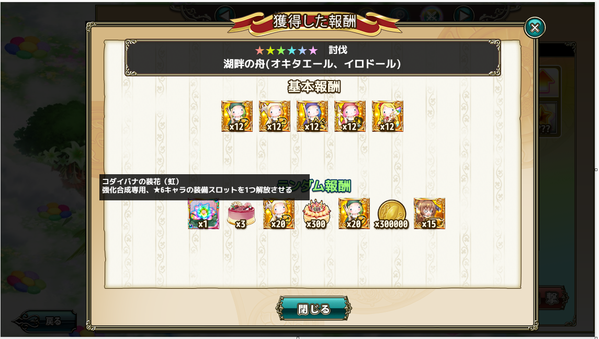
Task: Click the 戻る back button
Action: click(x=45, y=321)
